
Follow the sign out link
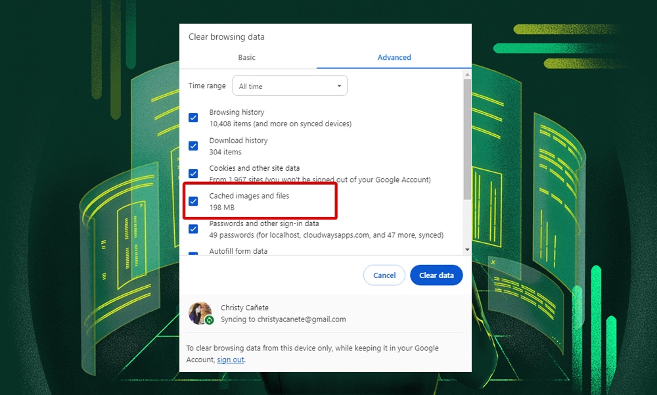coord(230,360)
